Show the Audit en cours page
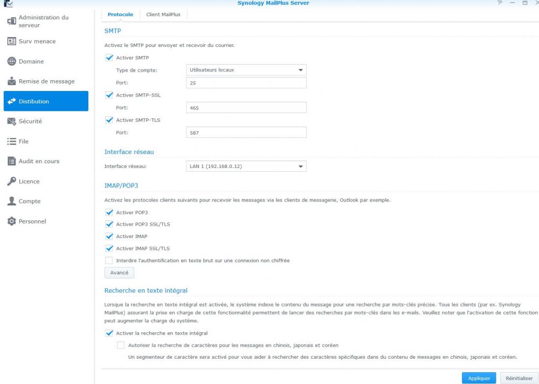The height and width of the screenshot is (384, 539). click(x=46, y=161)
